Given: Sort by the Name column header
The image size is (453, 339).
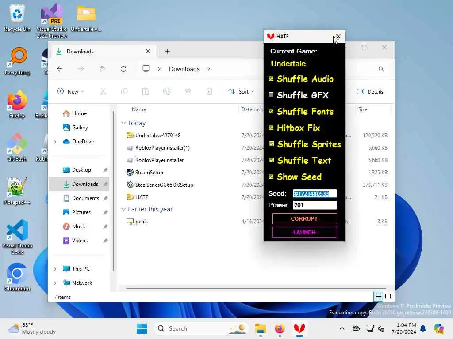Looking at the screenshot, I should (139, 109).
